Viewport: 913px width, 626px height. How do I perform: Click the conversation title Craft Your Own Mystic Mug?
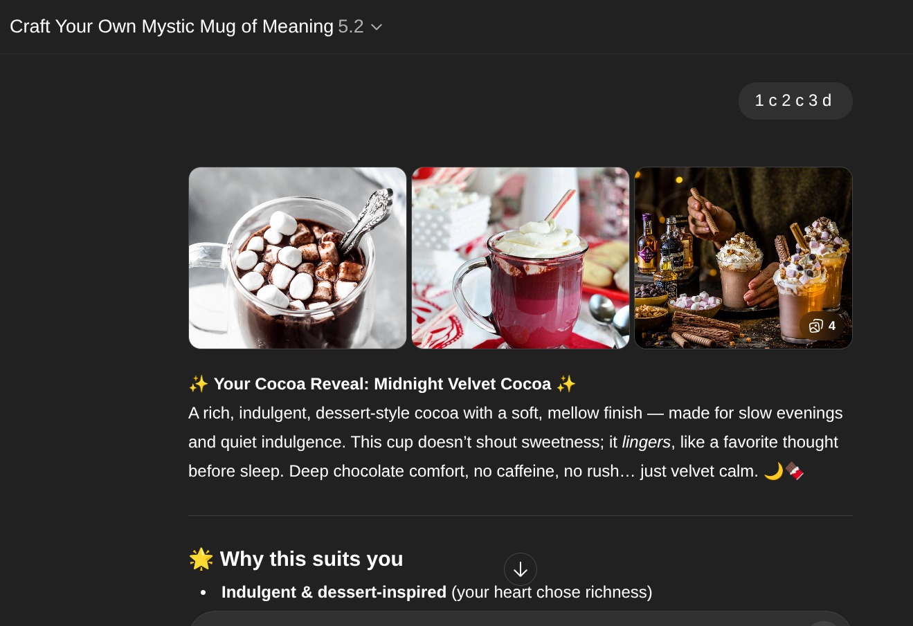point(172,27)
